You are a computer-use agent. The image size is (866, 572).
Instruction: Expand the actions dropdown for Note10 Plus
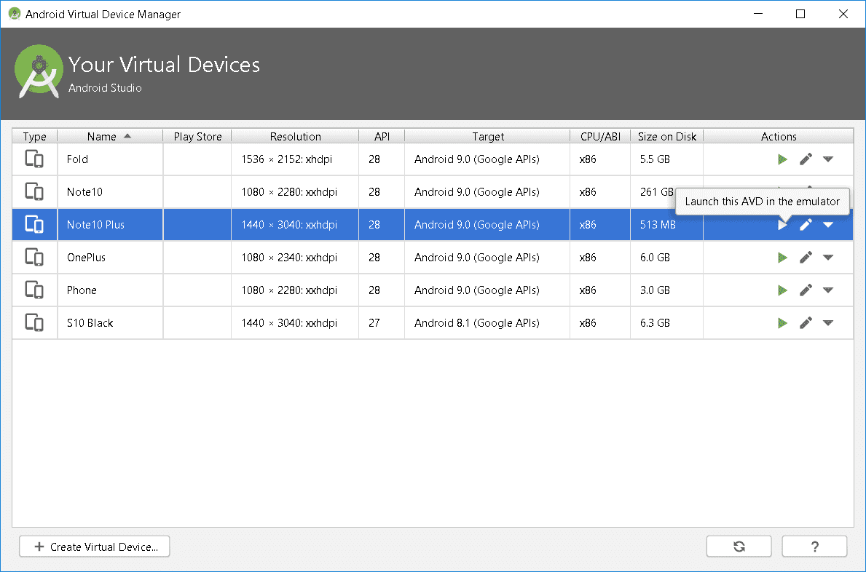[829, 224]
